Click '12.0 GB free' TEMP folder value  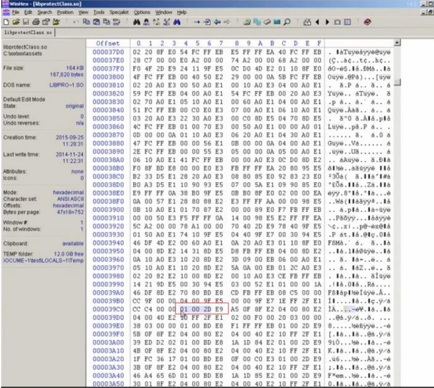tap(69, 254)
